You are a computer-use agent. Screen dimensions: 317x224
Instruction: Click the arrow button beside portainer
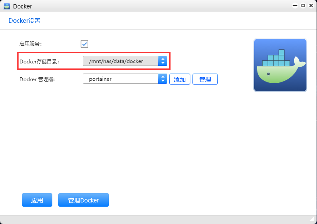pyautogui.click(x=163, y=79)
